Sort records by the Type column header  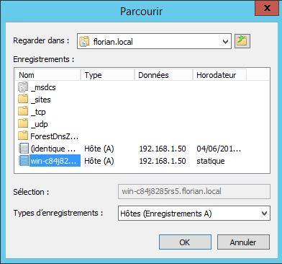[x=107, y=75]
